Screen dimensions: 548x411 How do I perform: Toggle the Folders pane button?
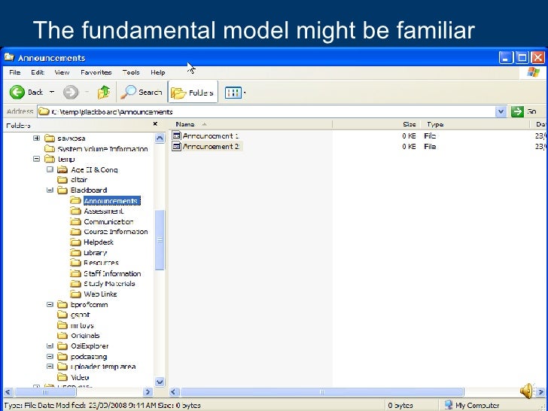pyautogui.click(x=193, y=93)
